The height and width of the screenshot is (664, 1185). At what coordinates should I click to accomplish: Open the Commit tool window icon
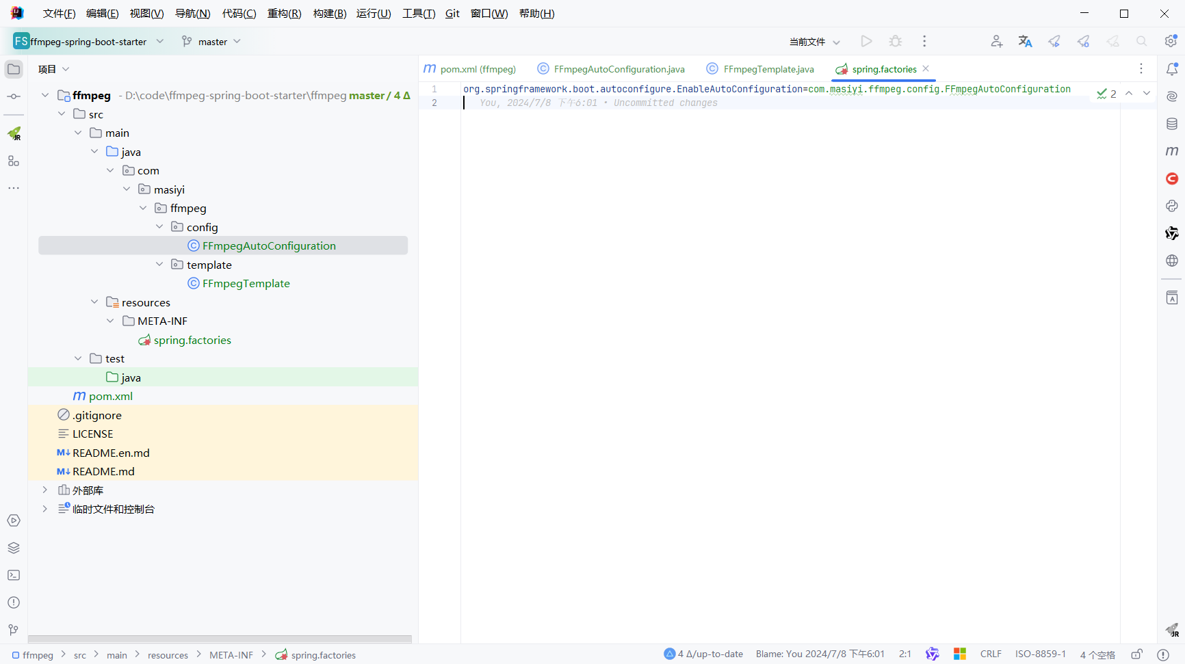[14, 96]
